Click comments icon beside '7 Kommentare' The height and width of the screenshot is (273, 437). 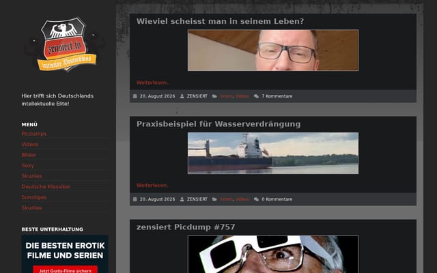256,96
